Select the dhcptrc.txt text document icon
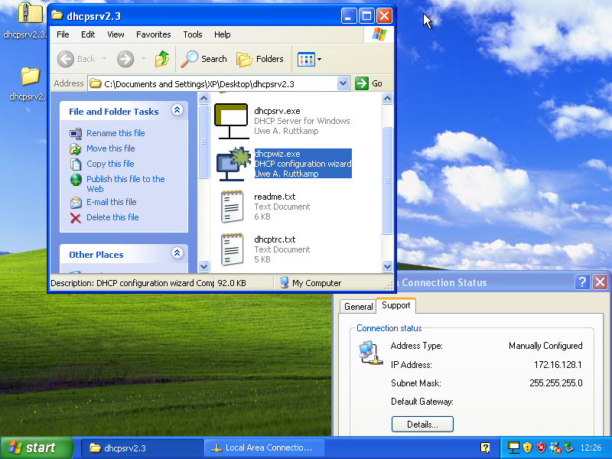Viewport: 612px width, 459px height. (x=232, y=249)
